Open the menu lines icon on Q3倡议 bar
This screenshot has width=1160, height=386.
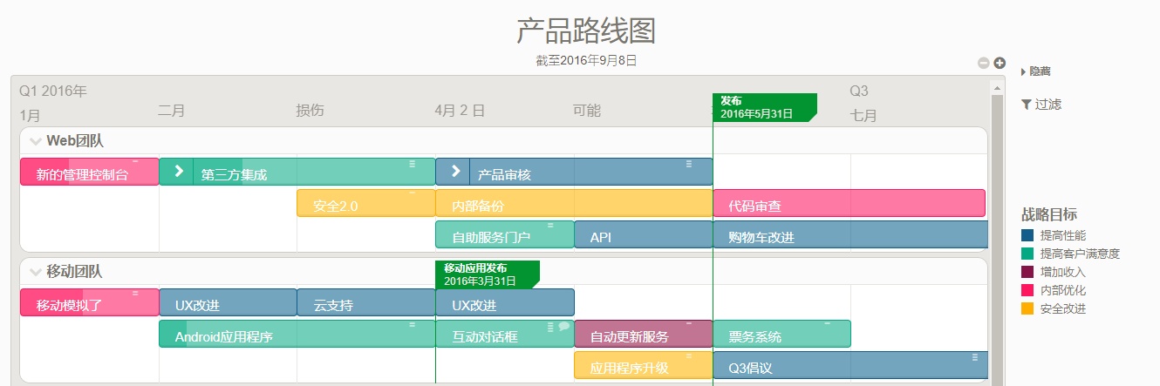pyautogui.click(x=975, y=356)
